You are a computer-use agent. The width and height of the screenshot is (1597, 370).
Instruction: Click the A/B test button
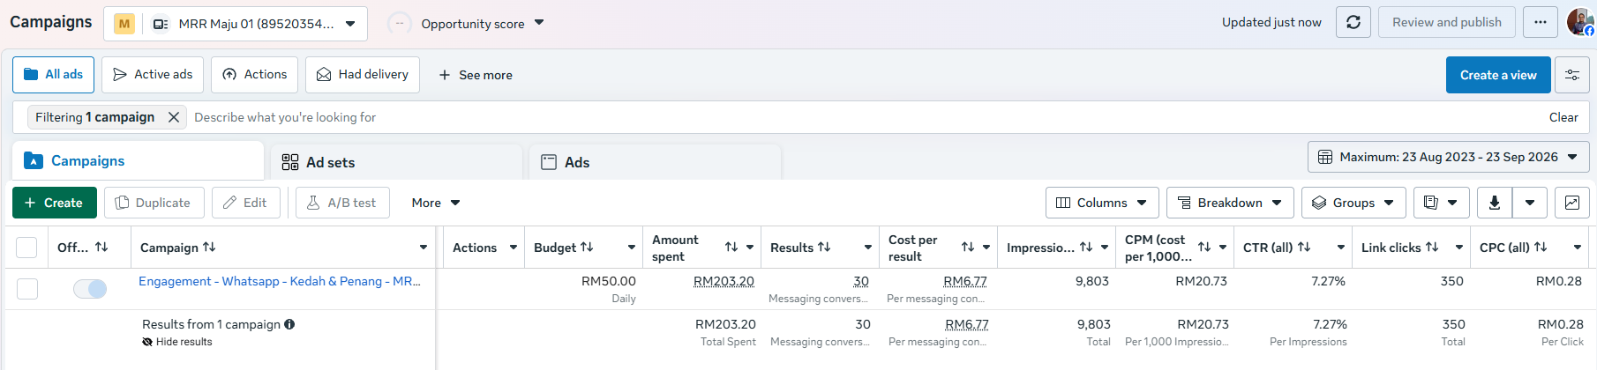(x=342, y=203)
